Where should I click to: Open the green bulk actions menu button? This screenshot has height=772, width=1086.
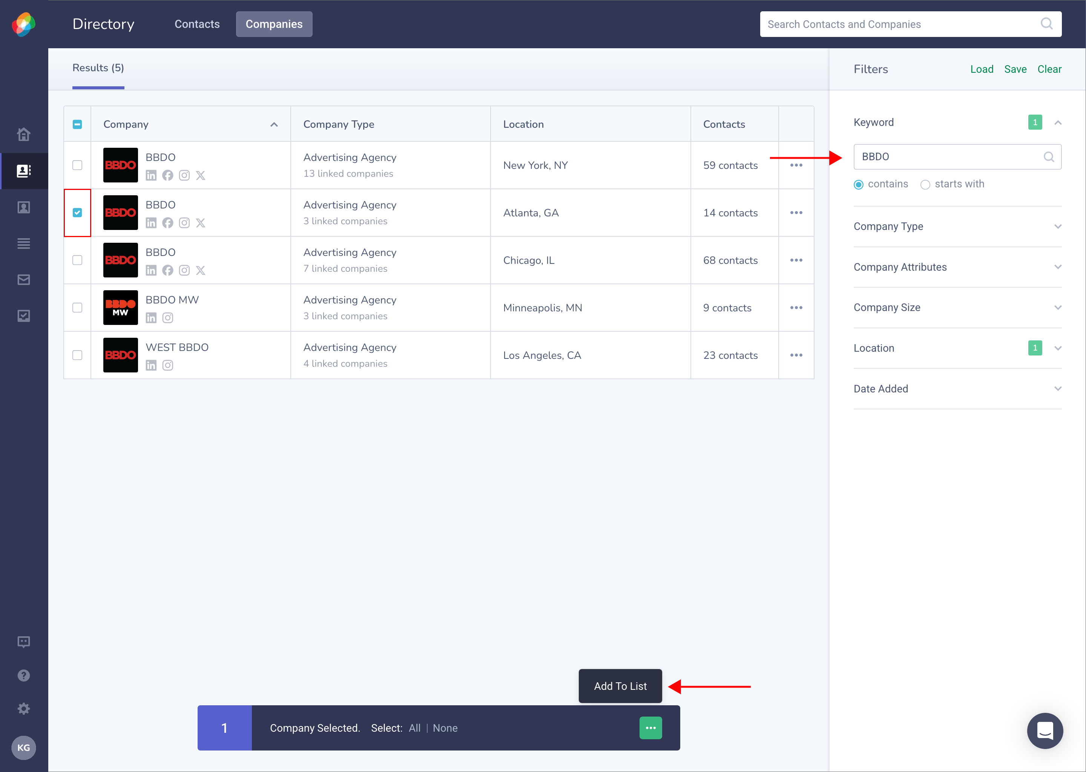(x=650, y=728)
